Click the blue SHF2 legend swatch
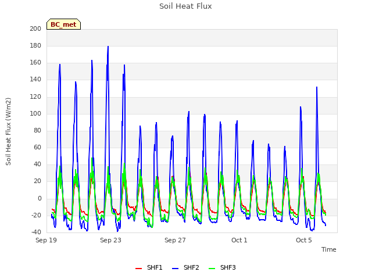 click(175, 269)
